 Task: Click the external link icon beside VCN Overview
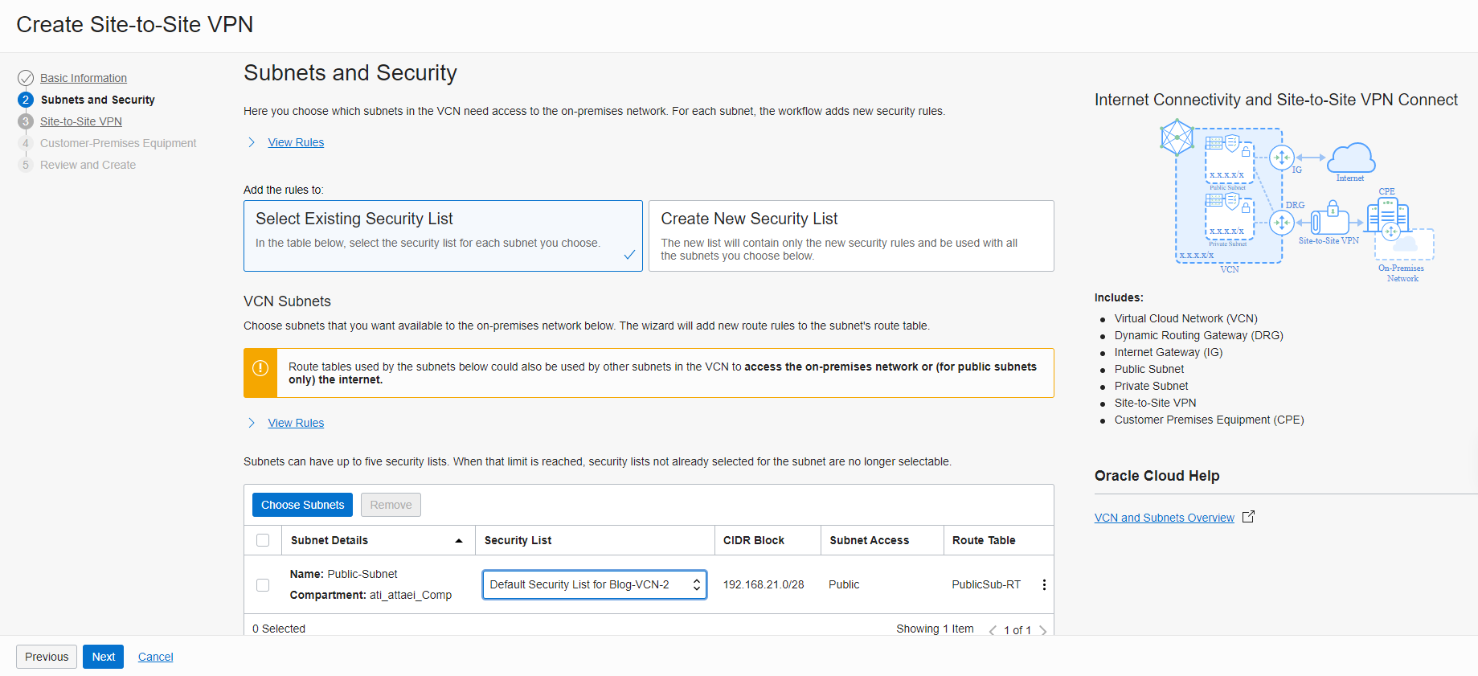(x=1248, y=517)
